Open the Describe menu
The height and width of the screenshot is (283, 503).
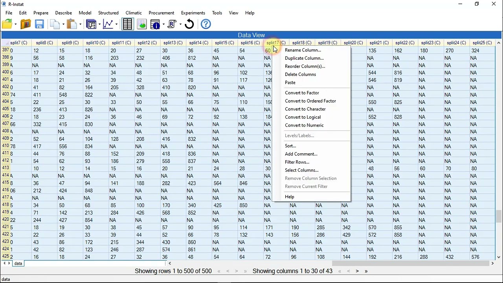[63, 13]
